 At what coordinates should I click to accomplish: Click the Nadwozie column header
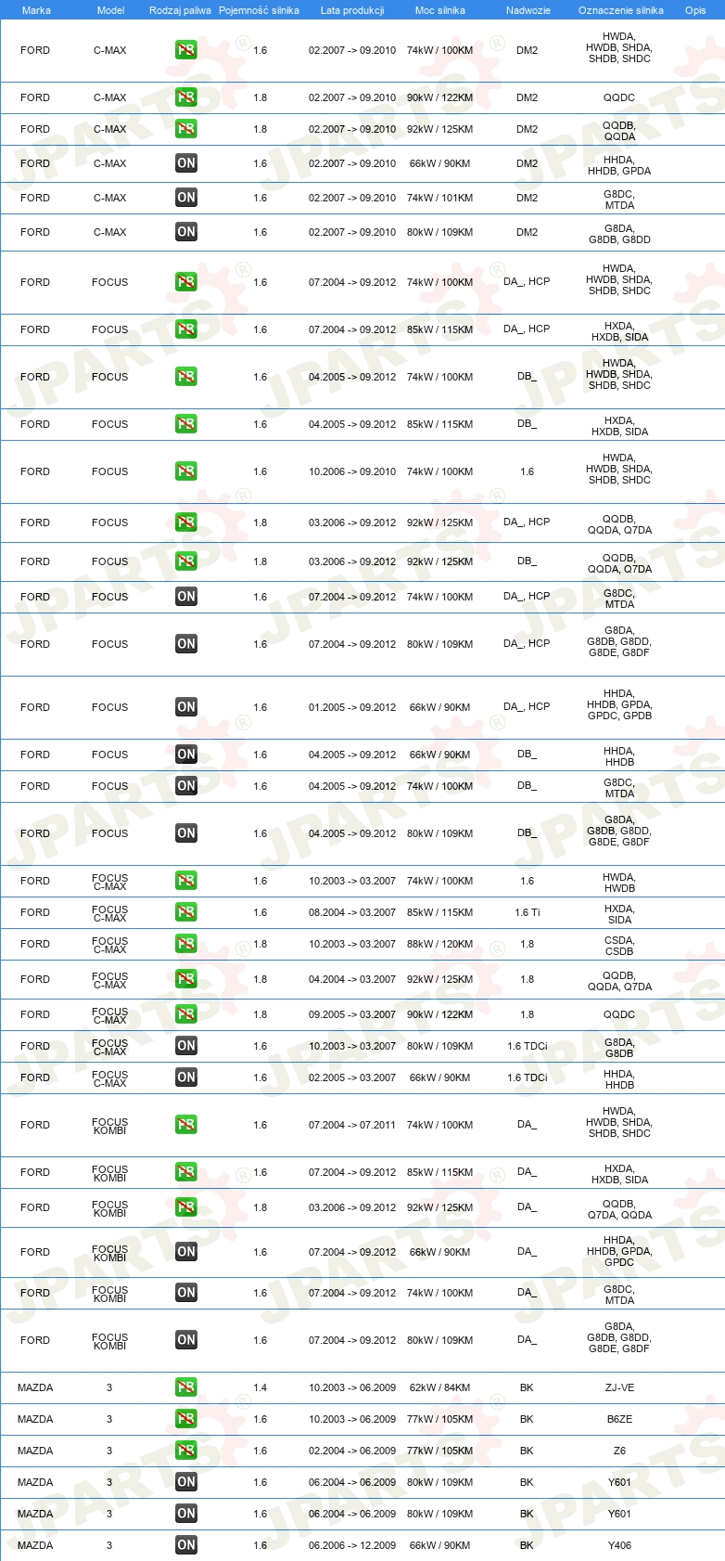click(x=528, y=10)
